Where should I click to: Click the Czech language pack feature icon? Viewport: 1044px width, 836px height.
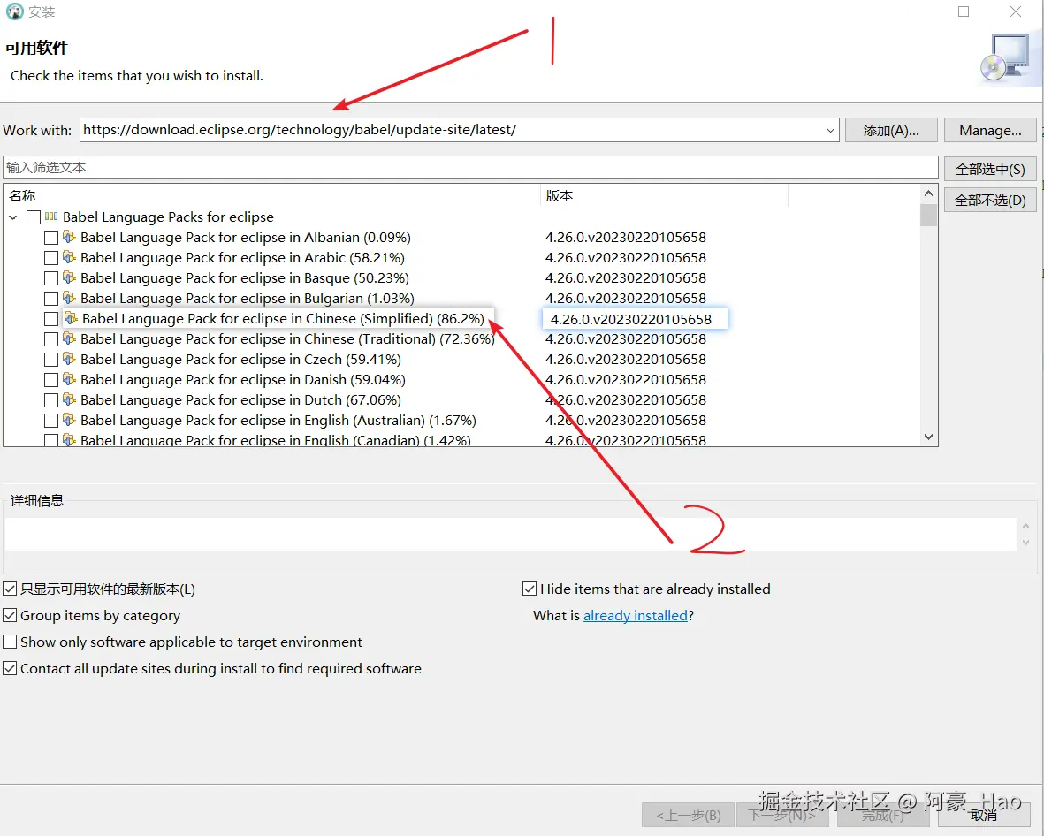click(x=69, y=359)
